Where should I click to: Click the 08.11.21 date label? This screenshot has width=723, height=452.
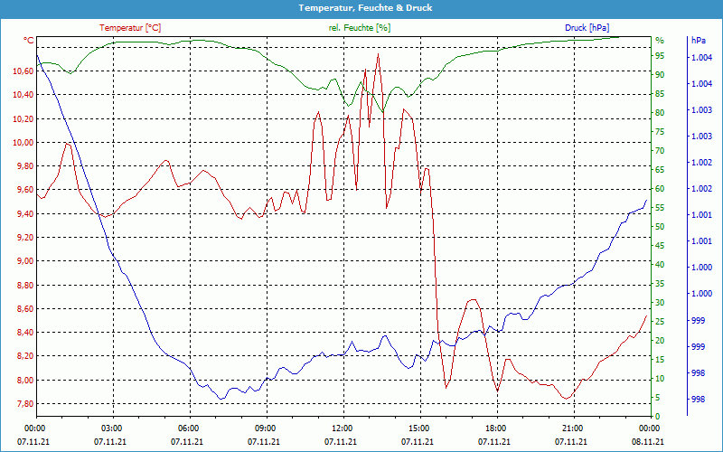pyautogui.click(x=649, y=441)
